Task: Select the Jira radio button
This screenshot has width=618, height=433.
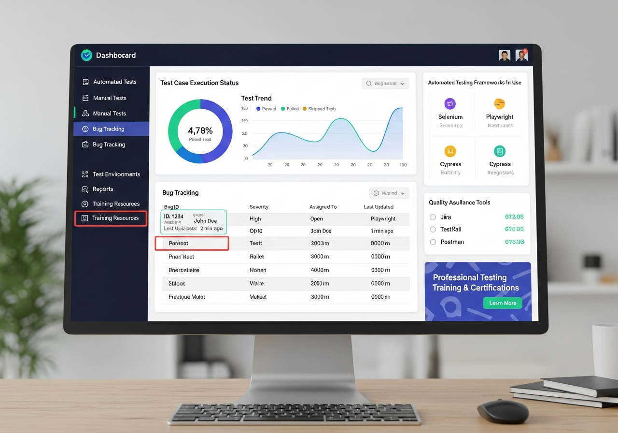Action: (x=433, y=217)
